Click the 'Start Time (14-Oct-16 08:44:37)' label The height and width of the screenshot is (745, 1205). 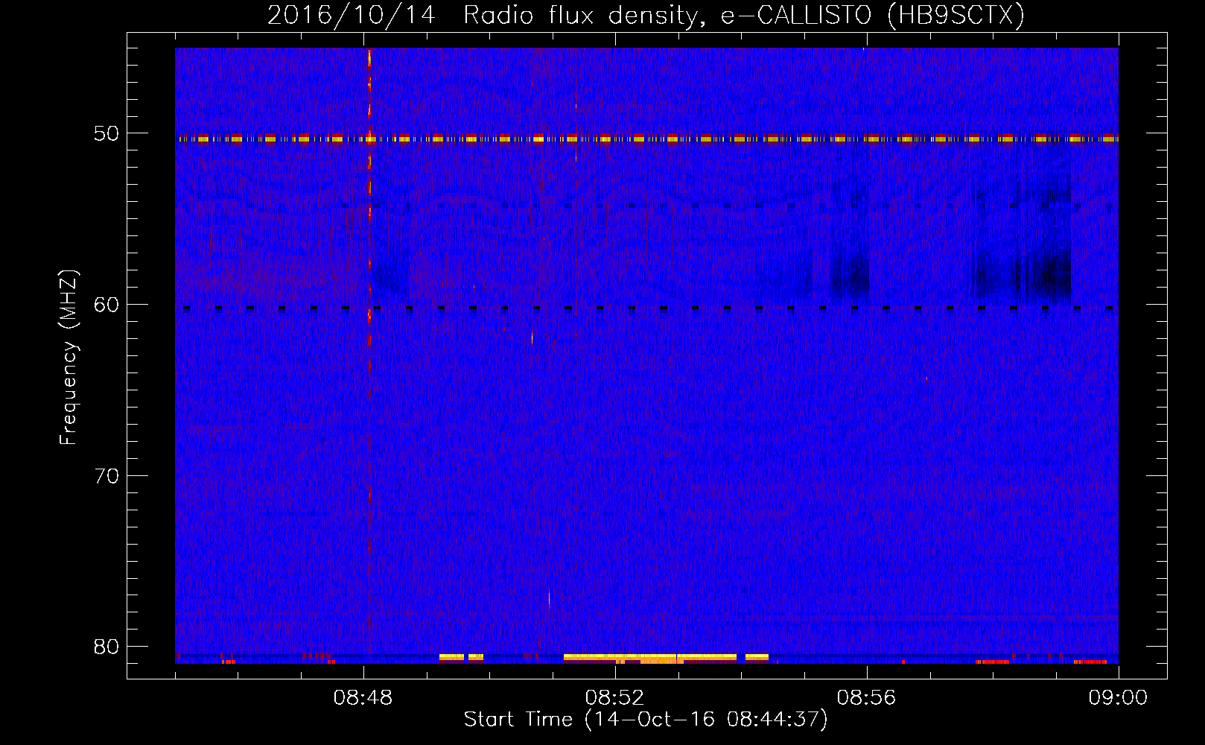tap(646, 720)
